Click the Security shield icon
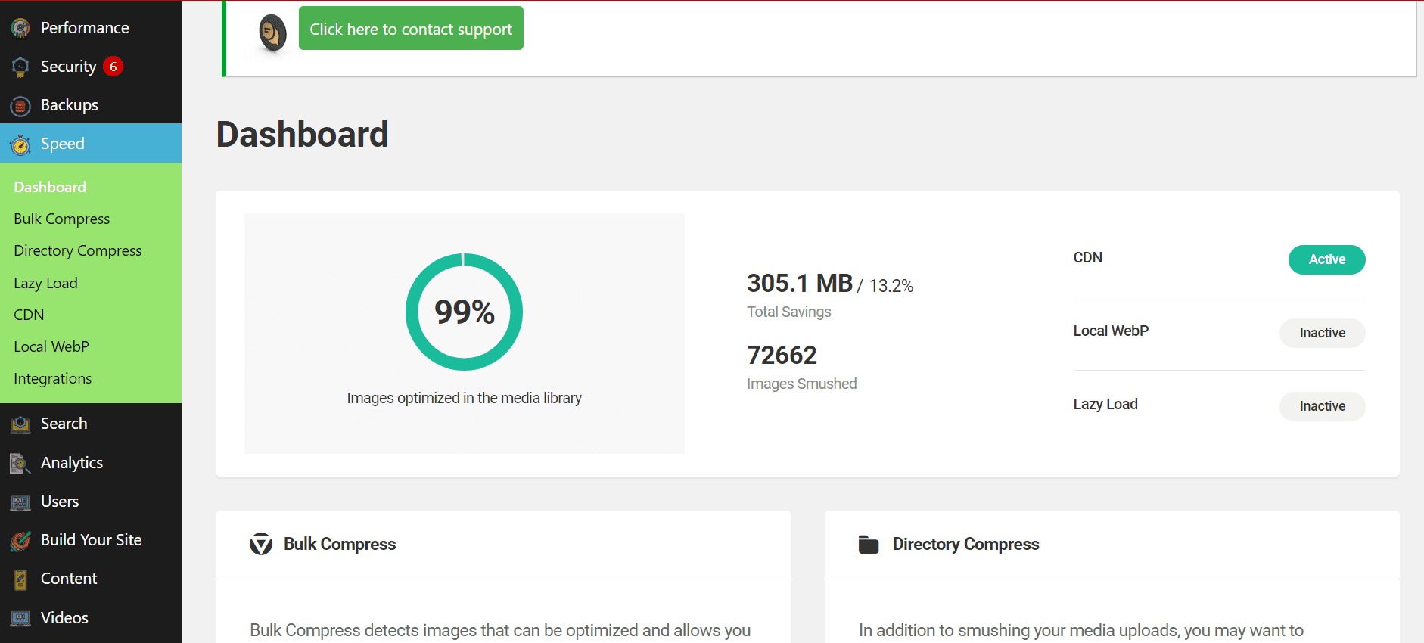The width and height of the screenshot is (1424, 643). (20, 67)
